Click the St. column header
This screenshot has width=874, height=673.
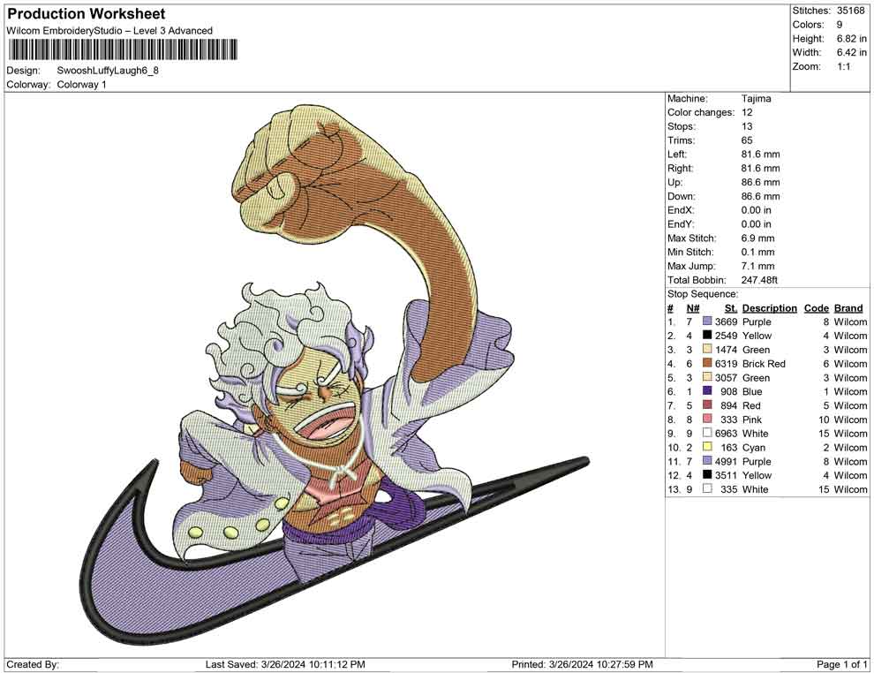click(x=731, y=308)
